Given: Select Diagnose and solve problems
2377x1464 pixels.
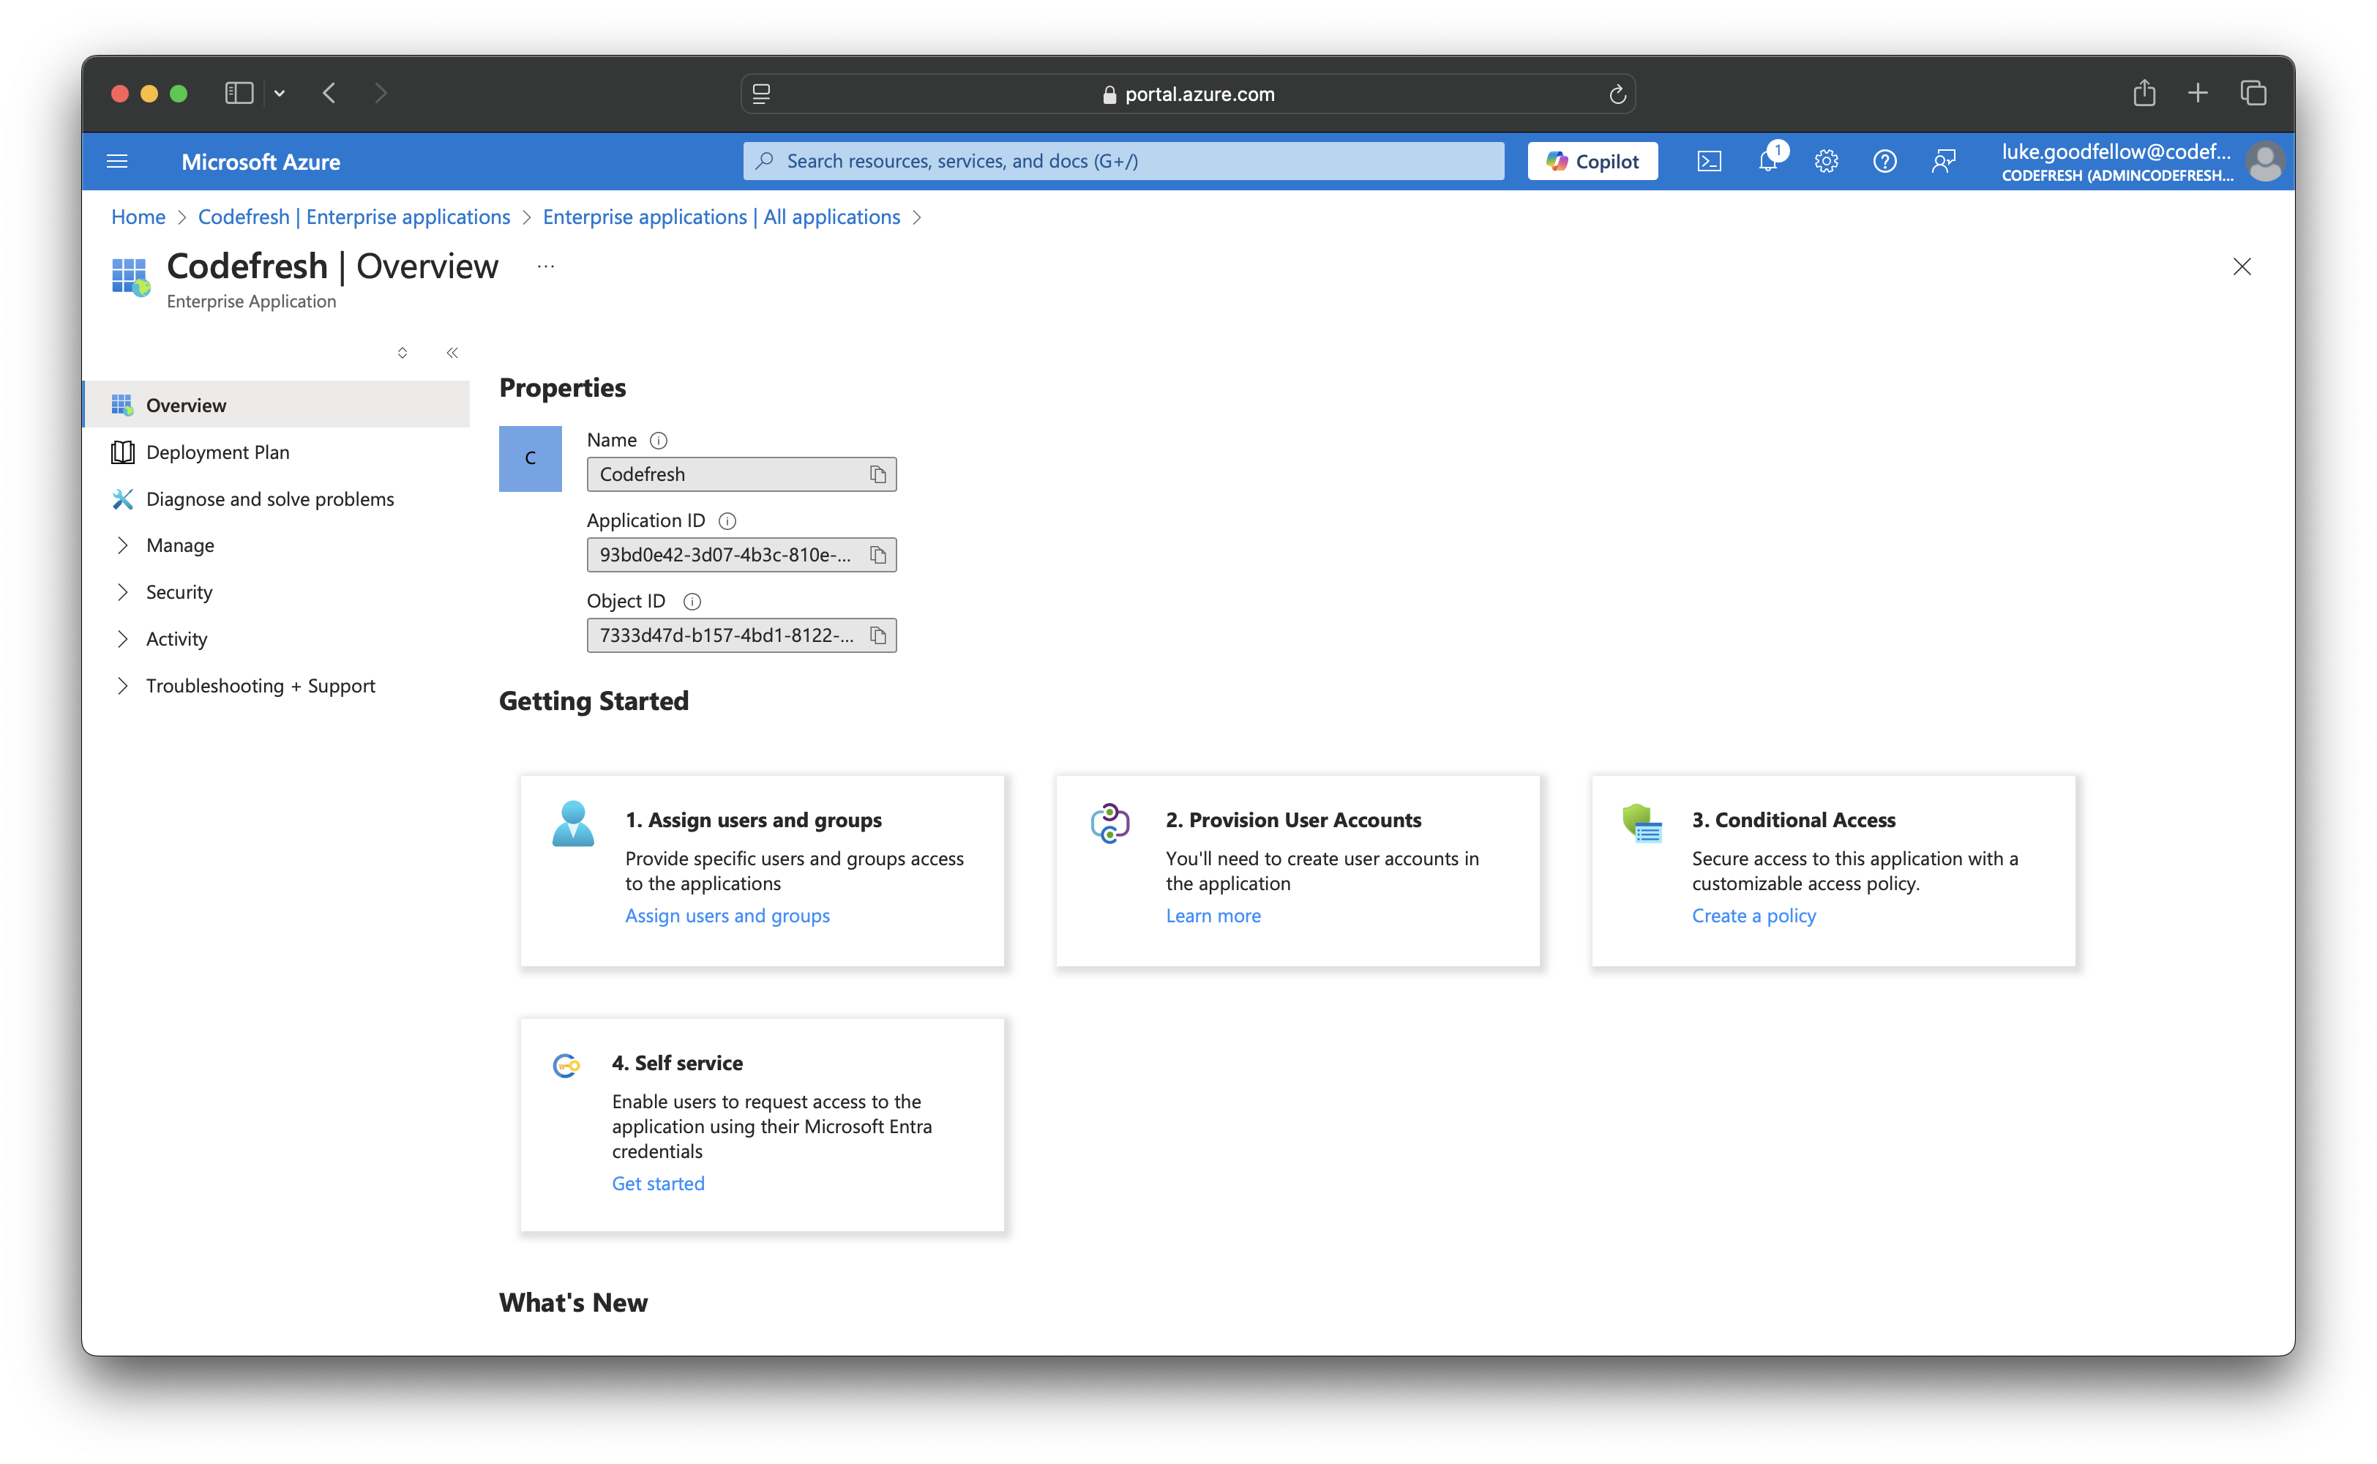Looking at the screenshot, I should pyautogui.click(x=270, y=498).
